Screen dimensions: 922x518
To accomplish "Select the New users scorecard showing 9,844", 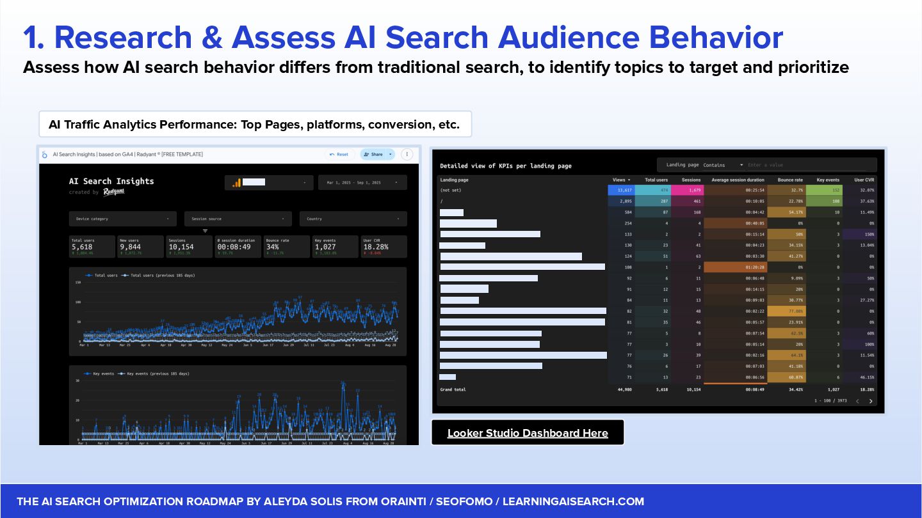I will coord(141,246).
